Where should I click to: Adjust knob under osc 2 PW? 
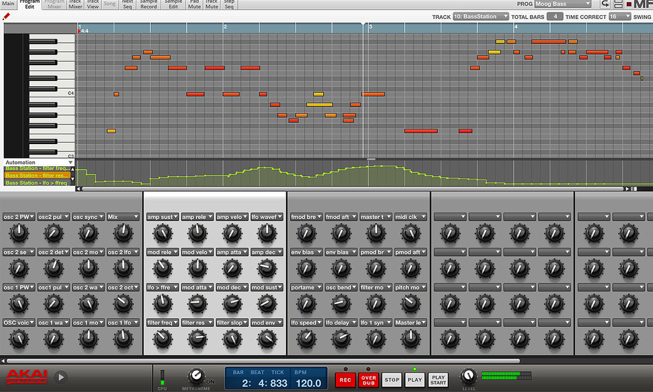point(19,233)
